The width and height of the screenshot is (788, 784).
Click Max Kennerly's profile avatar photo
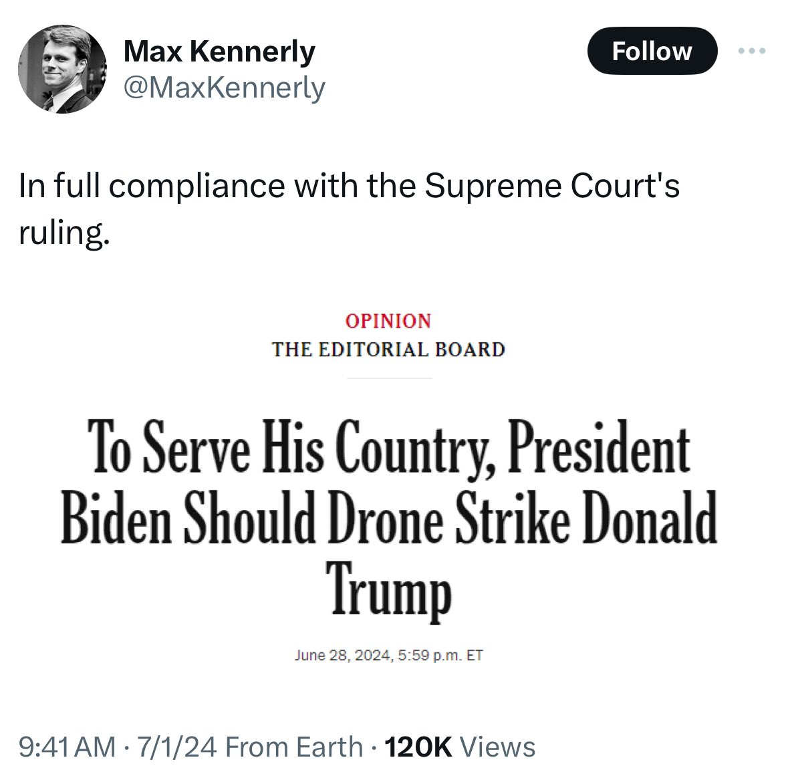pos(61,70)
